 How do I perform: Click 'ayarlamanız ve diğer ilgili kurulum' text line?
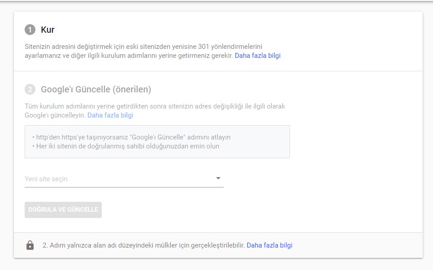[x=129, y=56]
